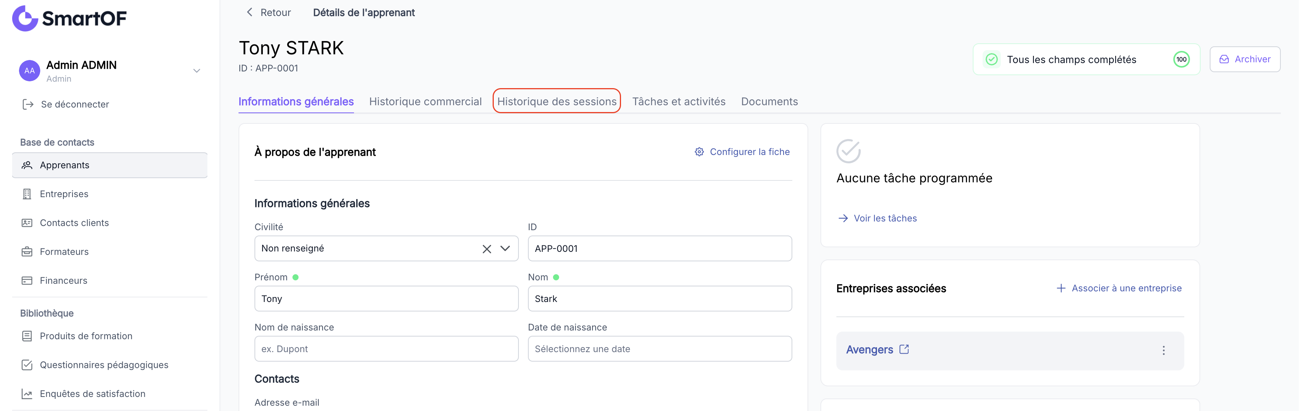
Task: Click the Formateurs briefcase icon
Action: tap(27, 251)
